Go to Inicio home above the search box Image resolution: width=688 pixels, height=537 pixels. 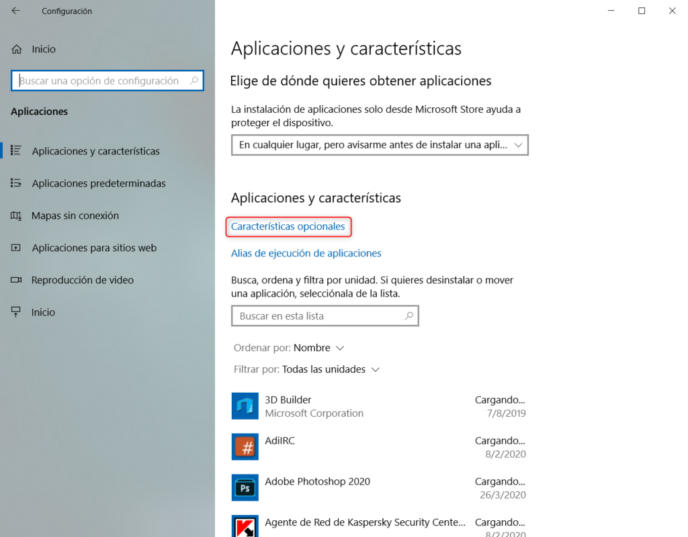[x=43, y=49]
